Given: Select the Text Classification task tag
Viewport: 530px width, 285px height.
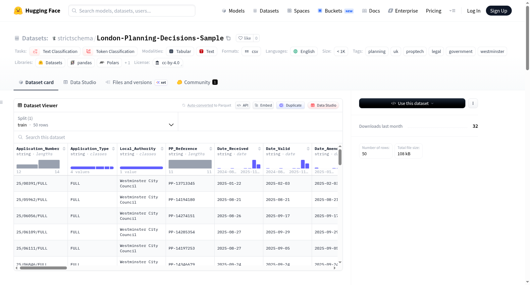Looking at the screenshot, I should coord(55,51).
